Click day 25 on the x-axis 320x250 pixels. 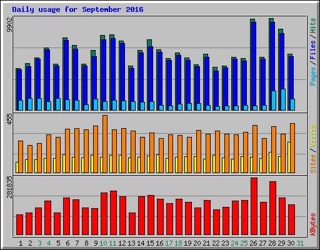click(x=244, y=243)
